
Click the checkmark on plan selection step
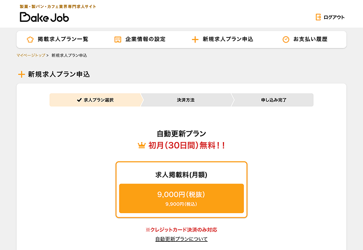[79, 100]
